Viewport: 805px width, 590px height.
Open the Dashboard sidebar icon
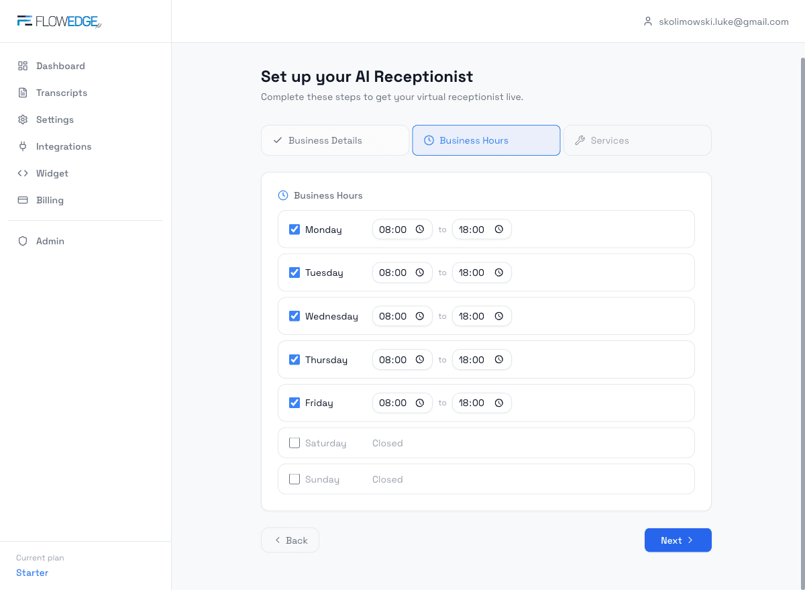pyautogui.click(x=22, y=66)
